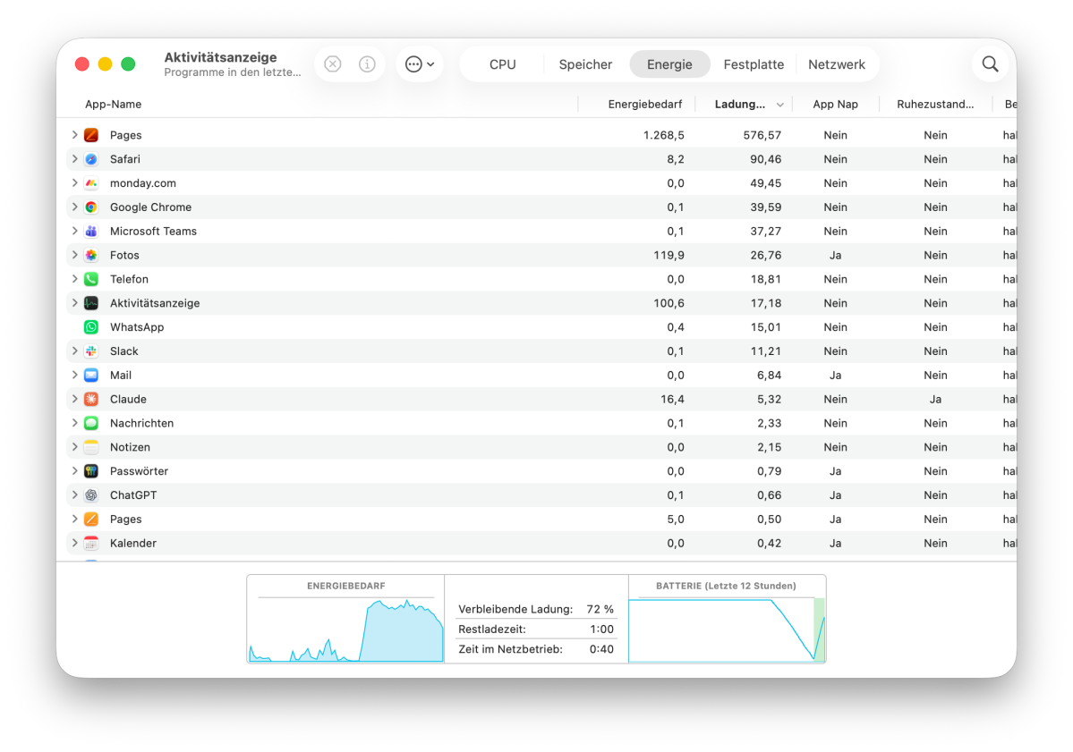Expand the Microsoft Teams process row

tap(74, 231)
